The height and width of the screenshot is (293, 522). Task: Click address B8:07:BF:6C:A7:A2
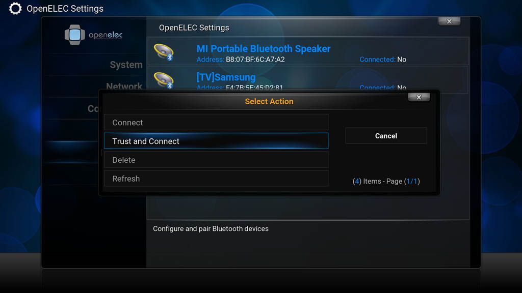coord(255,60)
